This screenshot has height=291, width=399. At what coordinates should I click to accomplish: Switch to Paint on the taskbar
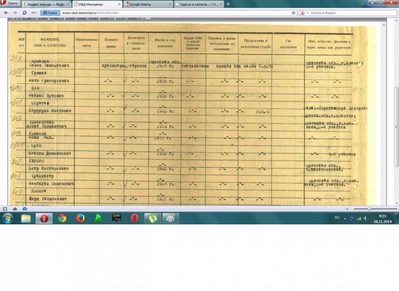tap(171, 218)
